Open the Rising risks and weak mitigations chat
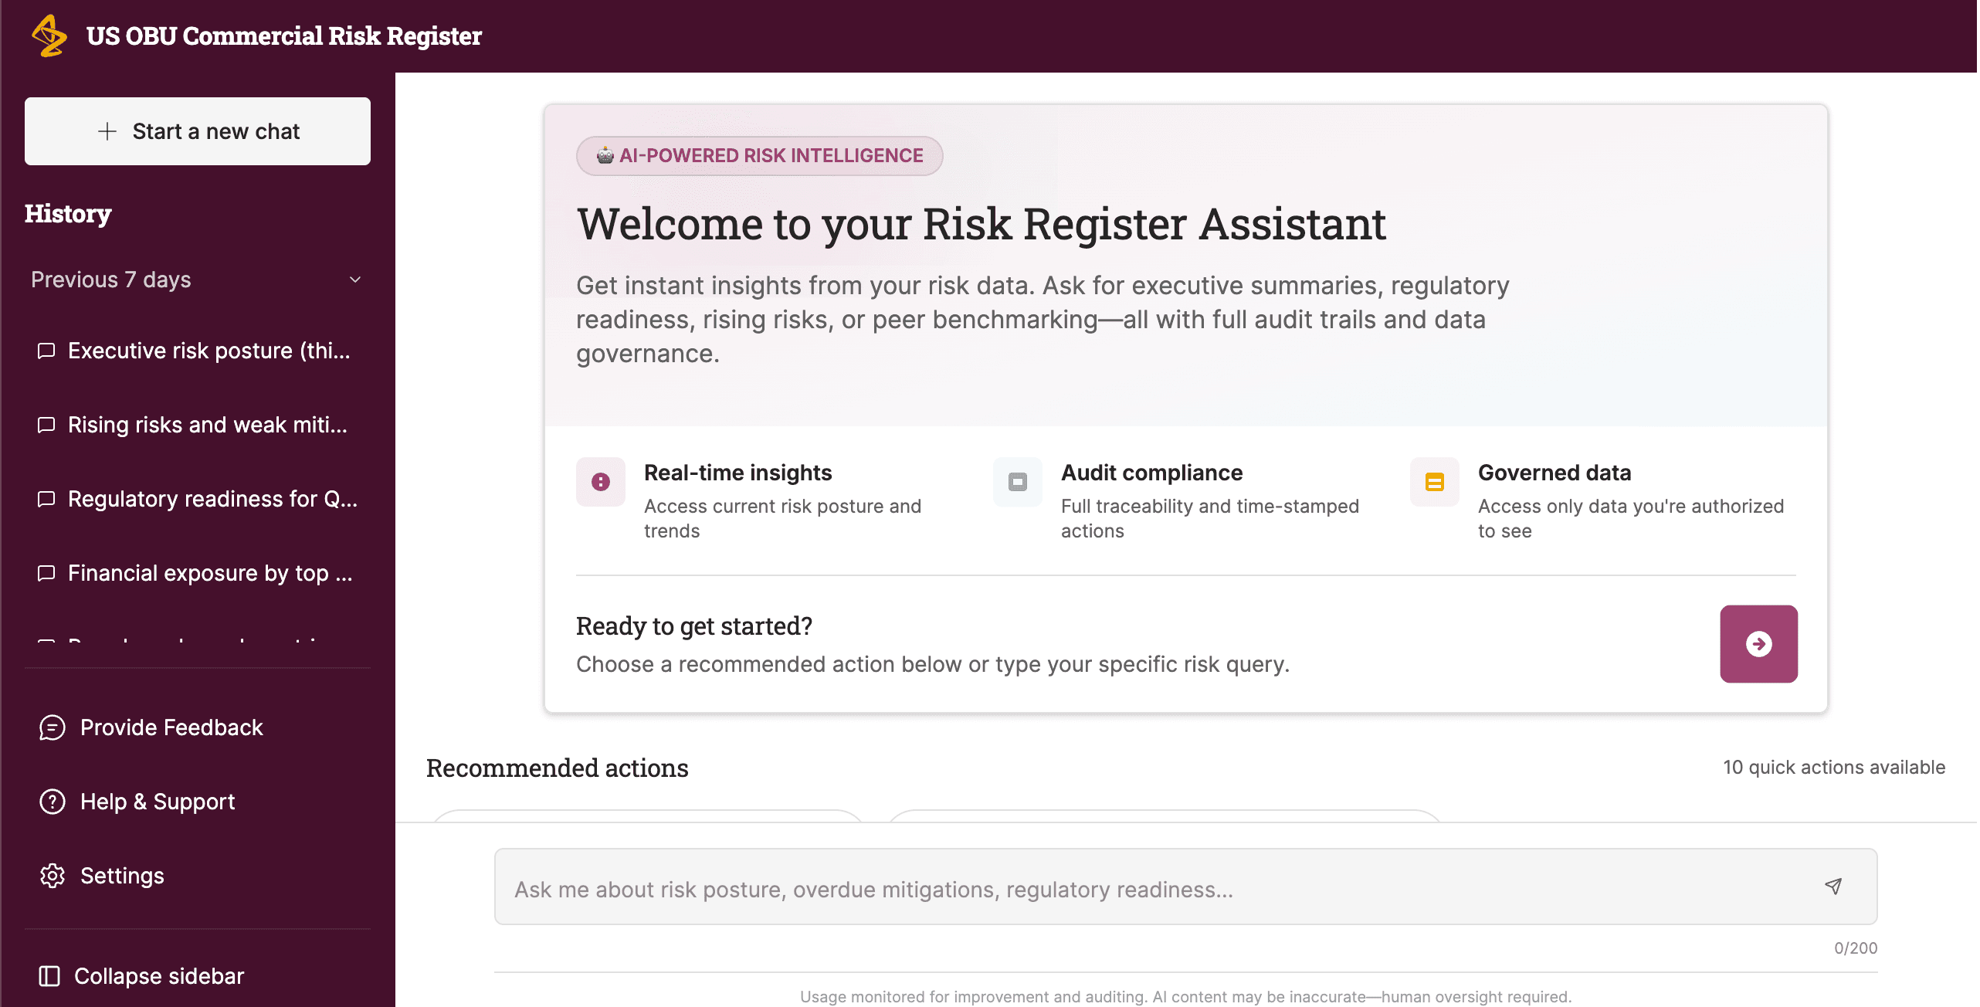 point(207,425)
